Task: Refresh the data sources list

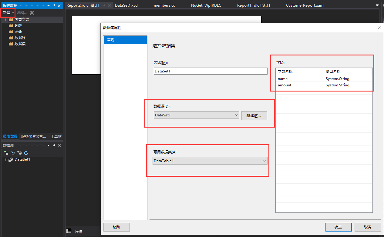Action: coord(26,153)
